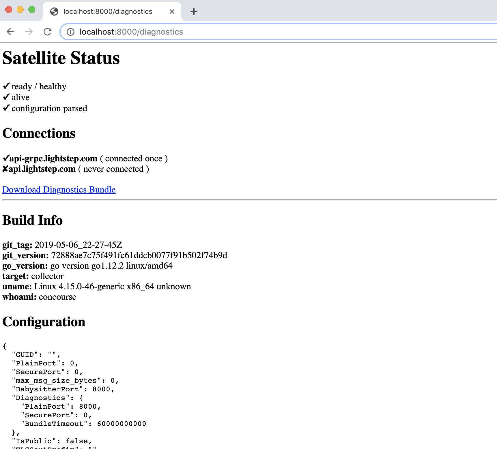This screenshot has height=449, width=497.
Task: Click the globe favicon on the tab
Action: point(54,12)
